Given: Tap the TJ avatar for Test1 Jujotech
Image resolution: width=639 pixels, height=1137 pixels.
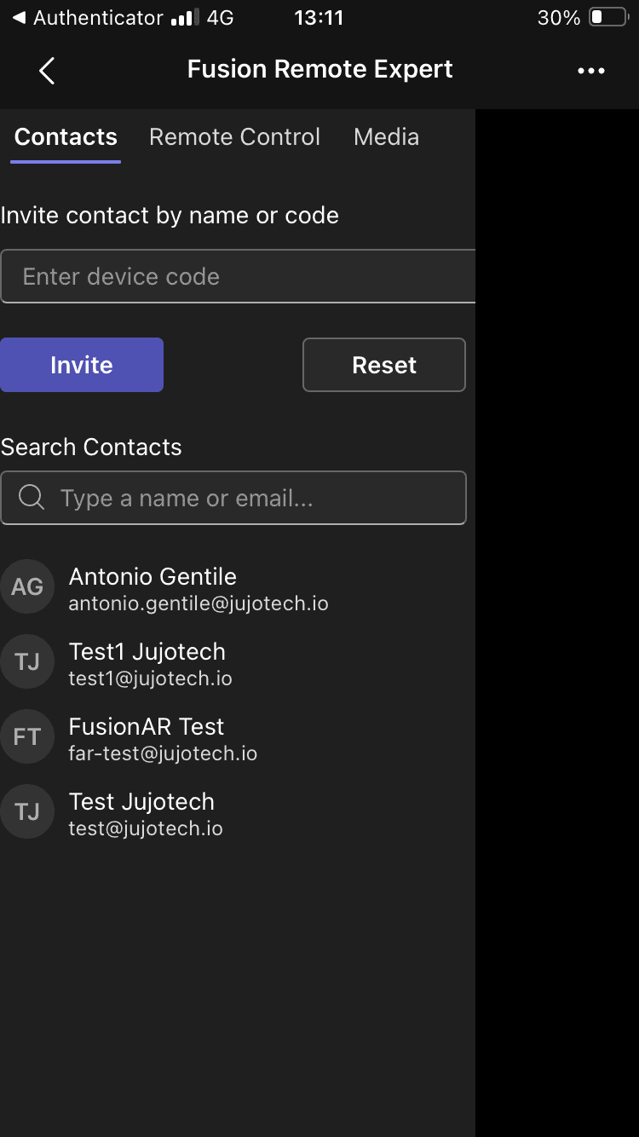Looking at the screenshot, I should (x=27, y=661).
